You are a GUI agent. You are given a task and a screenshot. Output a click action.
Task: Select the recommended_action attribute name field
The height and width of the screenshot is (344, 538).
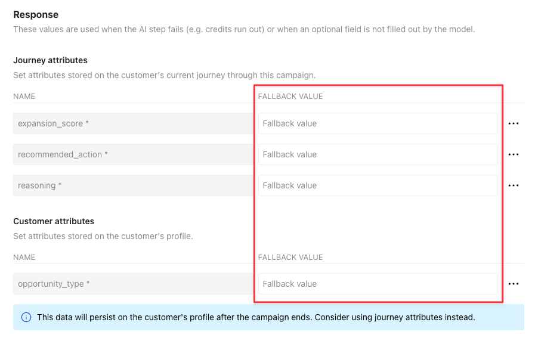point(131,154)
